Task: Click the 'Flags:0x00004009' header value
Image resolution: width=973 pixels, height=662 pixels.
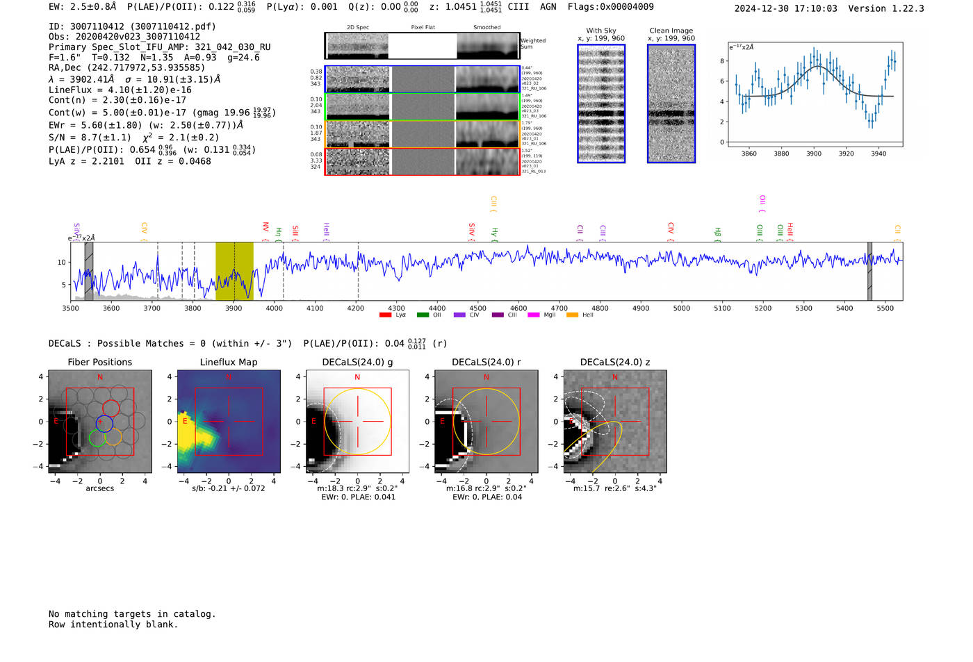Action: (x=610, y=7)
